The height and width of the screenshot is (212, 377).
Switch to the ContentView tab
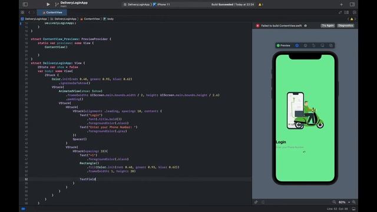click(x=52, y=12)
